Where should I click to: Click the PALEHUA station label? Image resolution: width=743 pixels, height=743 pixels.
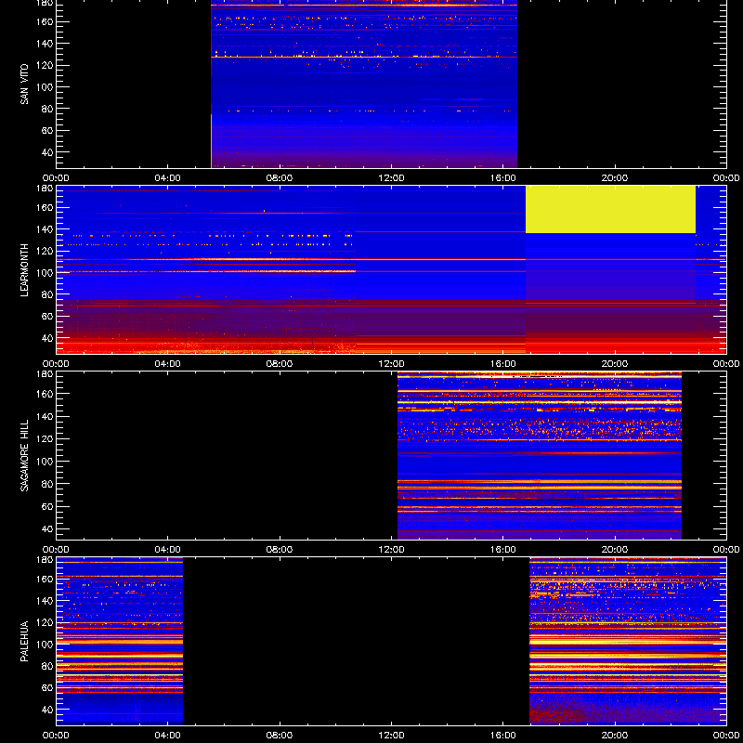point(24,641)
